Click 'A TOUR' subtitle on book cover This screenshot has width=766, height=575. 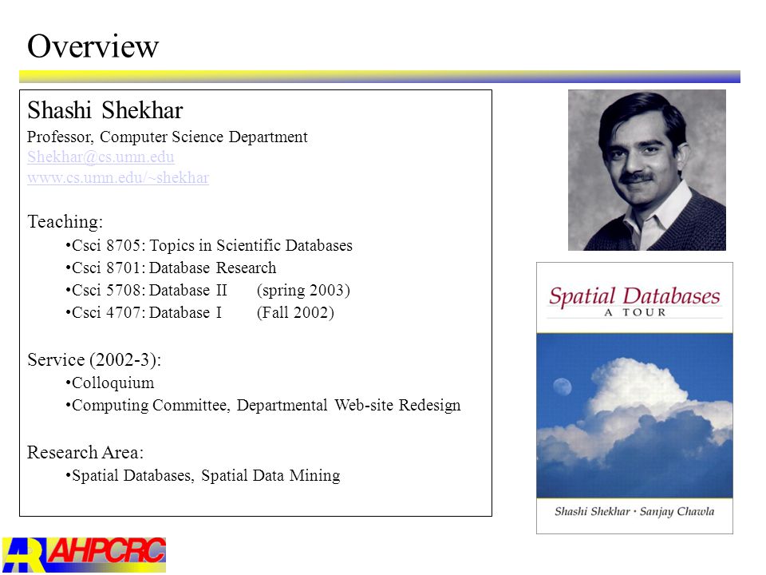point(635,312)
